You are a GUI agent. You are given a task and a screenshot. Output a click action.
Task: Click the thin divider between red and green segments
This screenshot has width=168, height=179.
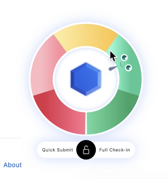click(86, 123)
